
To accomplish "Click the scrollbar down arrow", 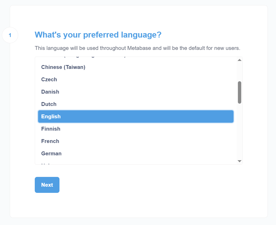I will coord(239,161).
